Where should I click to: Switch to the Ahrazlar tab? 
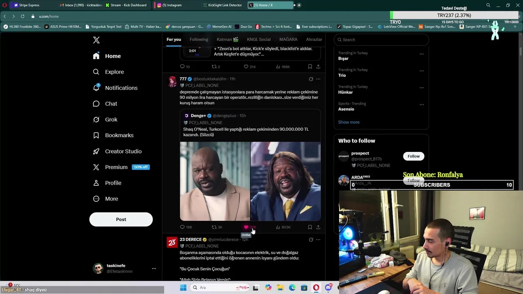click(314, 39)
